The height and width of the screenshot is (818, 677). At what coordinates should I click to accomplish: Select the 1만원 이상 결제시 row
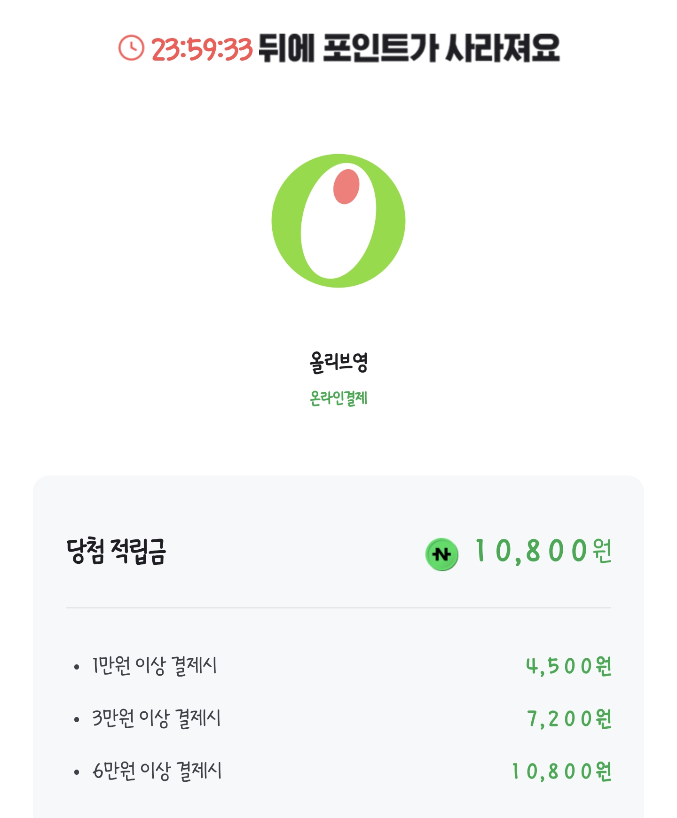pos(338,666)
